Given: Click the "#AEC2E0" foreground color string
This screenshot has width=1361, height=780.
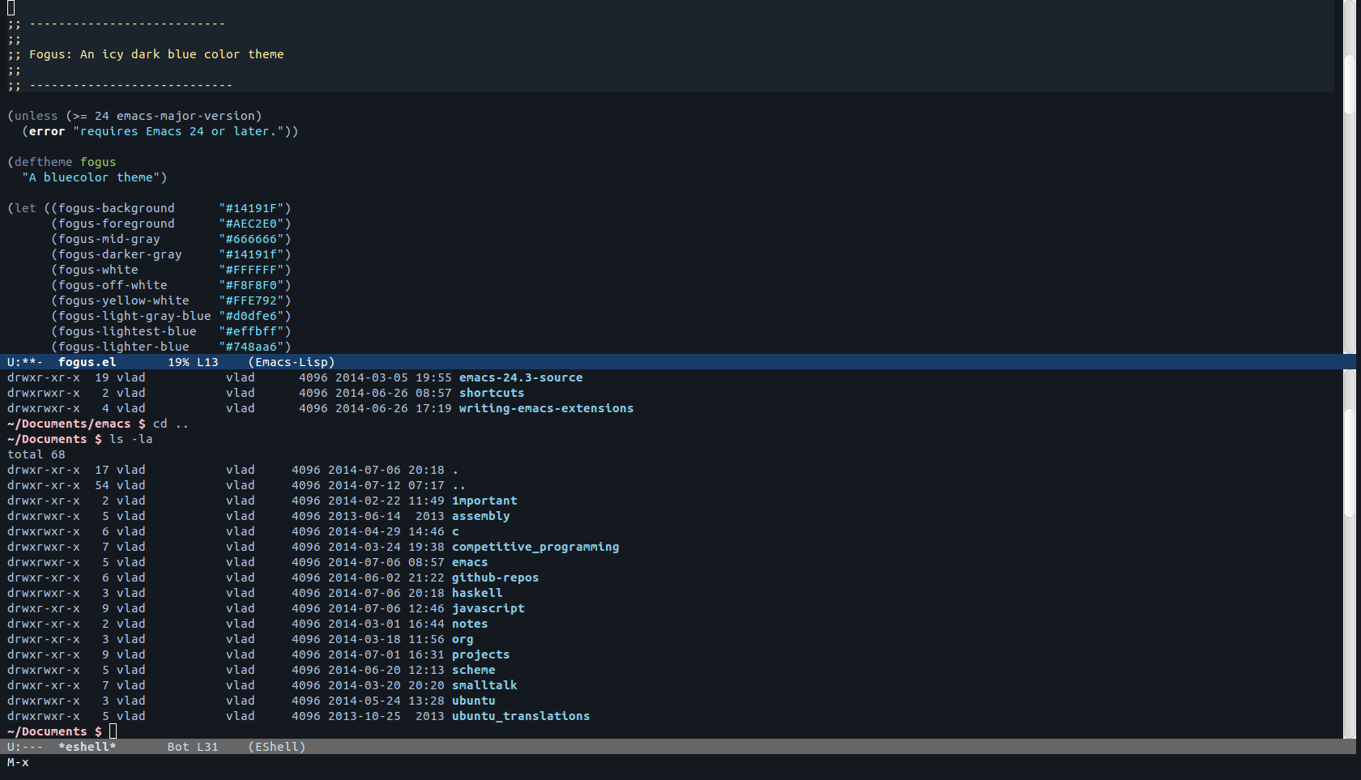Looking at the screenshot, I should point(251,224).
